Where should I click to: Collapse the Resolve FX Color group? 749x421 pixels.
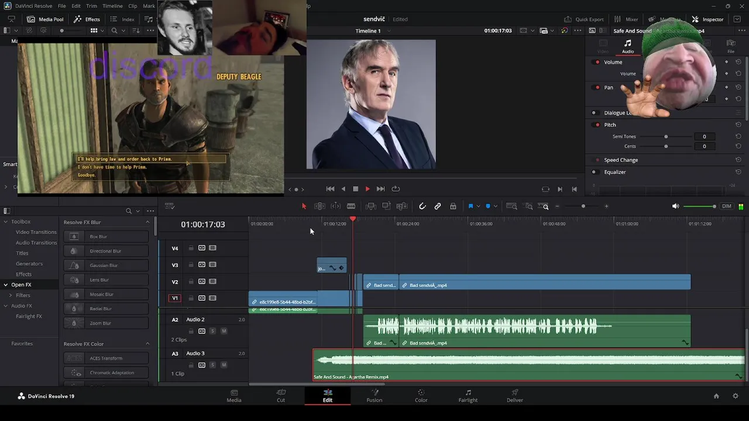pyautogui.click(x=147, y=344)
